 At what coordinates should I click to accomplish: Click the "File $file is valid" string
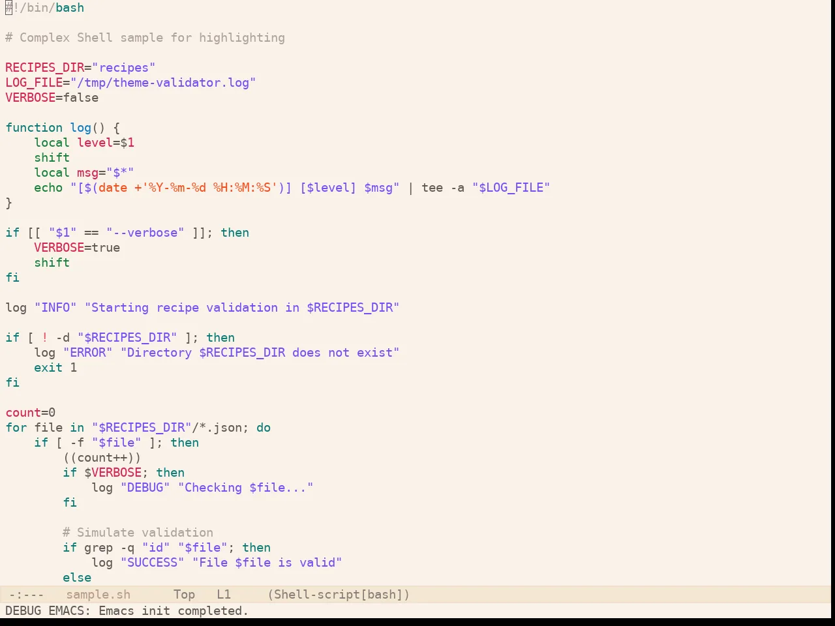coord(267,563)
